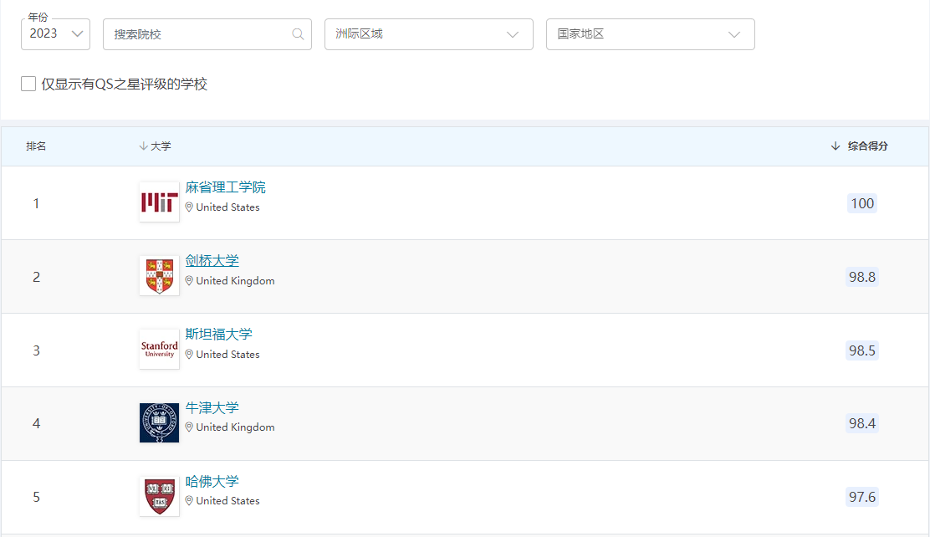Open 斯坦福大学 university link
930x537 pixels.
click(x=219, y=334)
